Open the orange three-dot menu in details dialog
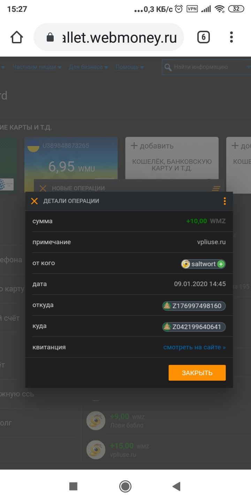Image resolution: width=251 pixels, height=503 pixels. coord(225,201)
